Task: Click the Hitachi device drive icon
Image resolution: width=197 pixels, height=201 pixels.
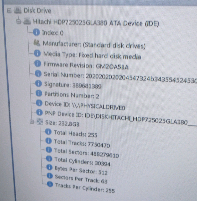Action: point(27,21)
